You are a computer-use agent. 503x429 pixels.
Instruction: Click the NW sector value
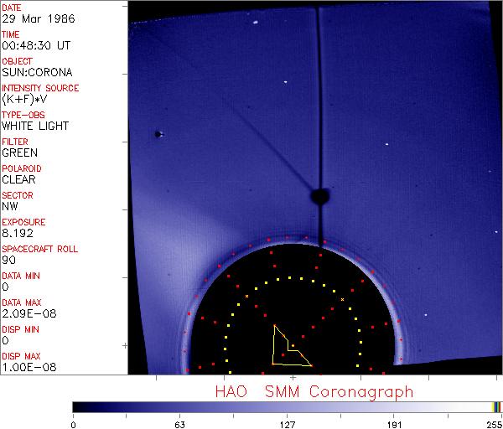coord(9,206)
